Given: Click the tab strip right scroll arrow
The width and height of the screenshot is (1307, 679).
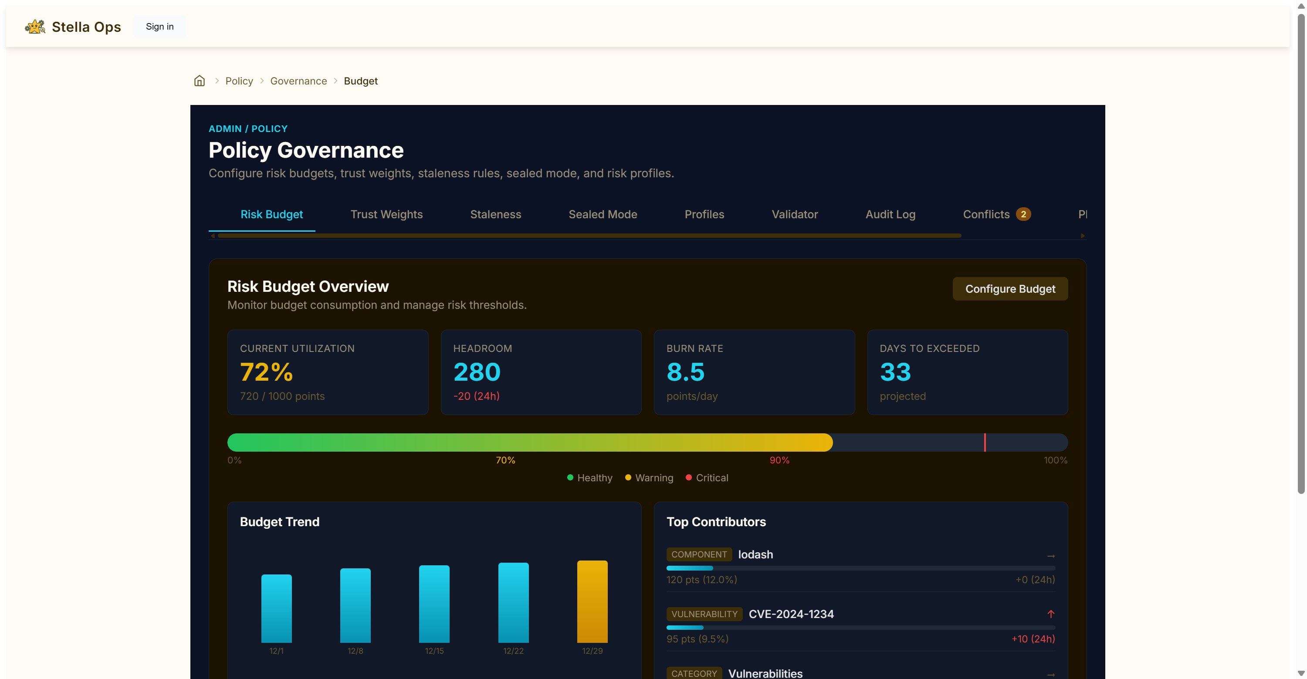Looking at the screenshot, I should [x=1082, y=236].
